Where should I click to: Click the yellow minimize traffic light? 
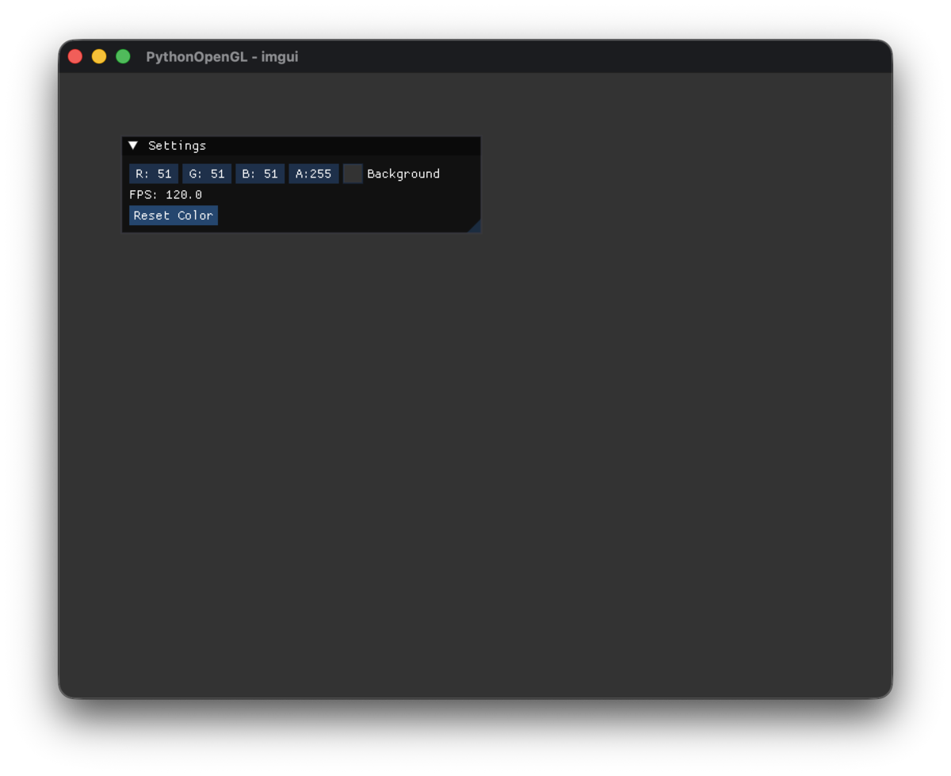[98, 56]
